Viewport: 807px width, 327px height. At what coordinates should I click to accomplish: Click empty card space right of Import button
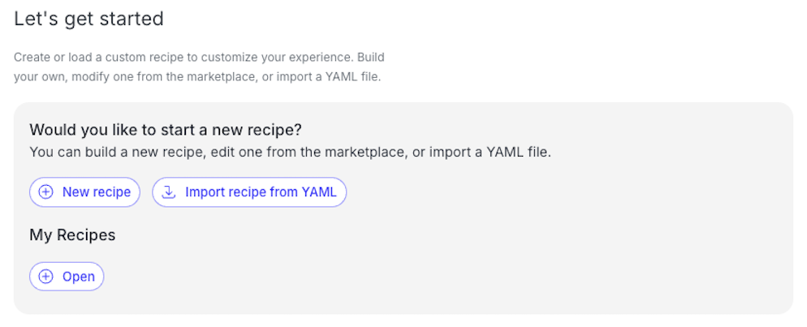coord(566,192)
